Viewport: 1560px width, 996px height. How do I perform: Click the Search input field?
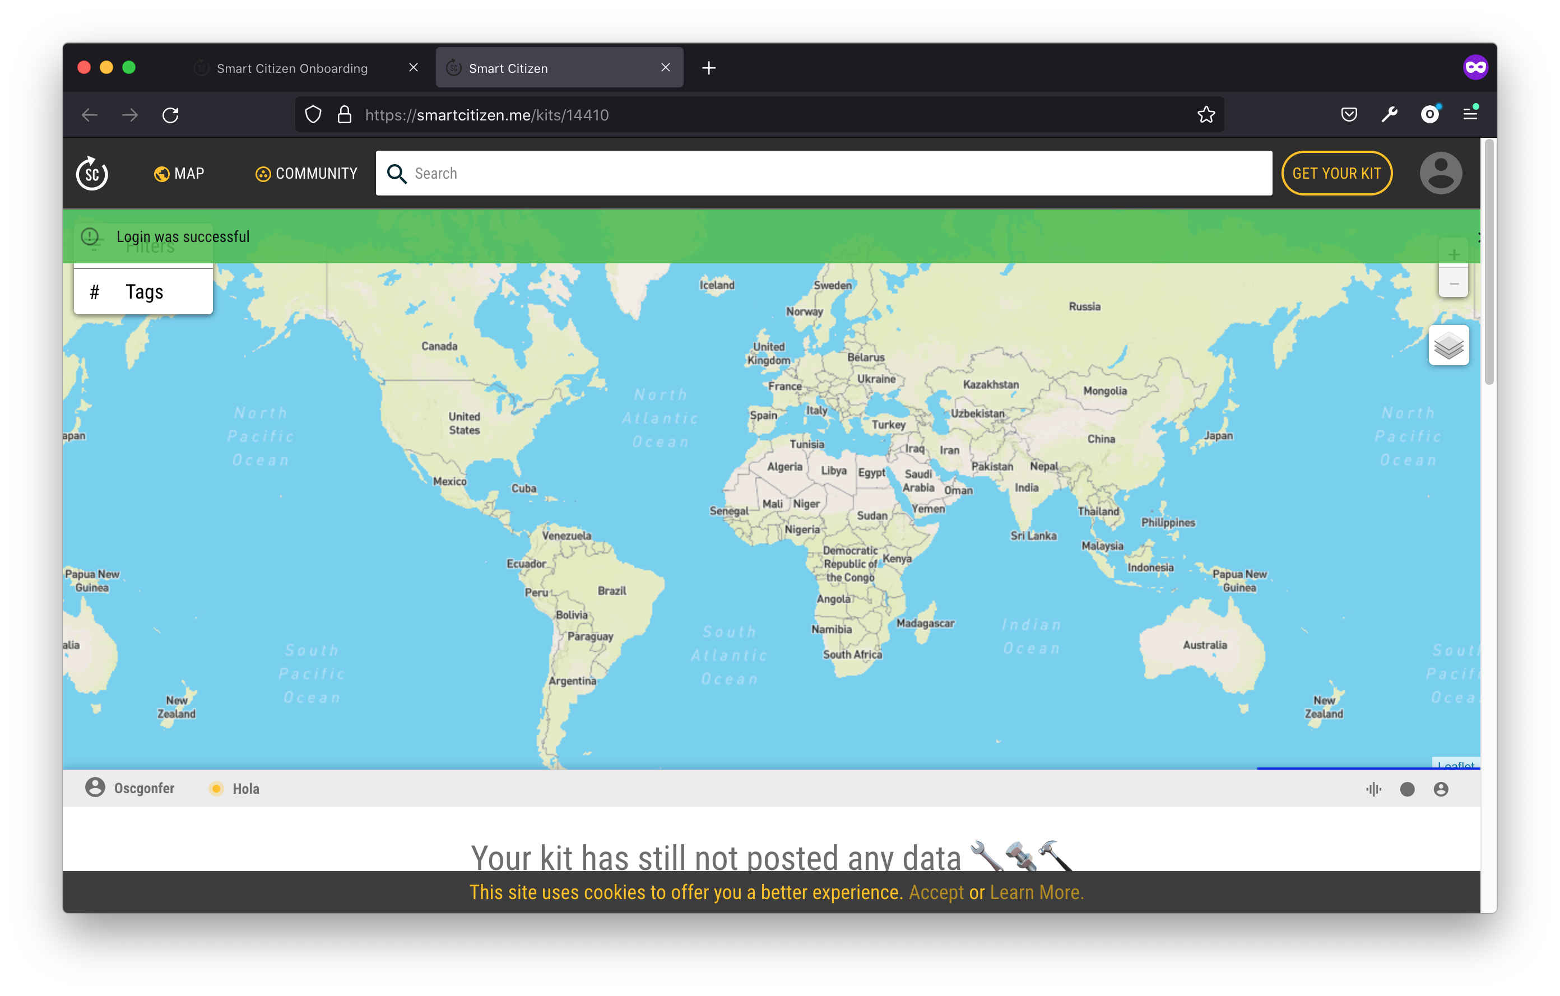(823, 174)
